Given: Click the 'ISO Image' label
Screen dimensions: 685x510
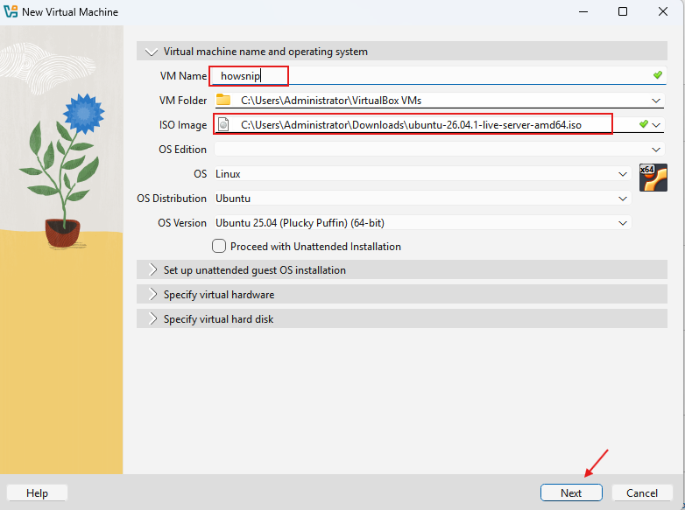Looking at the screenshot, I should tap(183, 125).
